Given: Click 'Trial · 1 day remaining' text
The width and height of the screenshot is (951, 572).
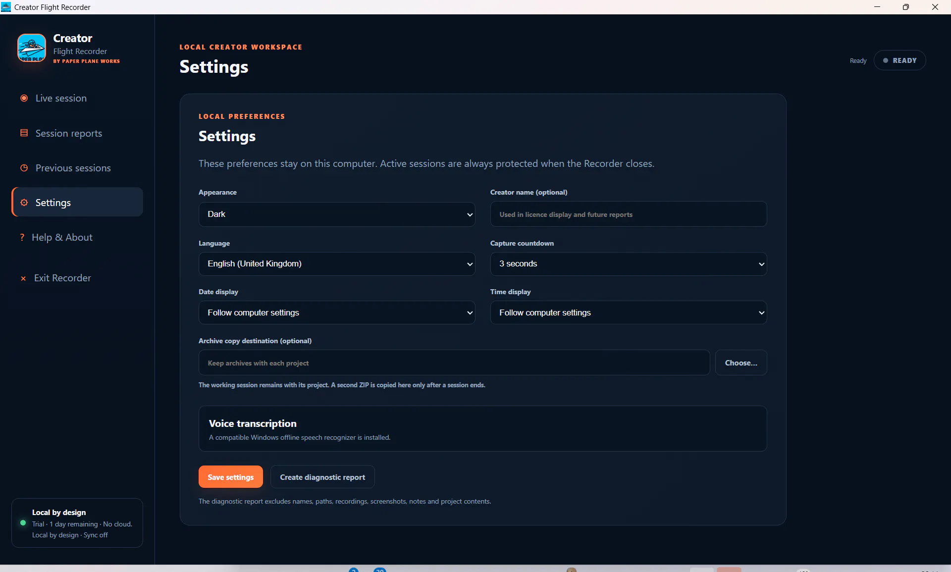Looking at the screenshot, I should pos(65,524).
